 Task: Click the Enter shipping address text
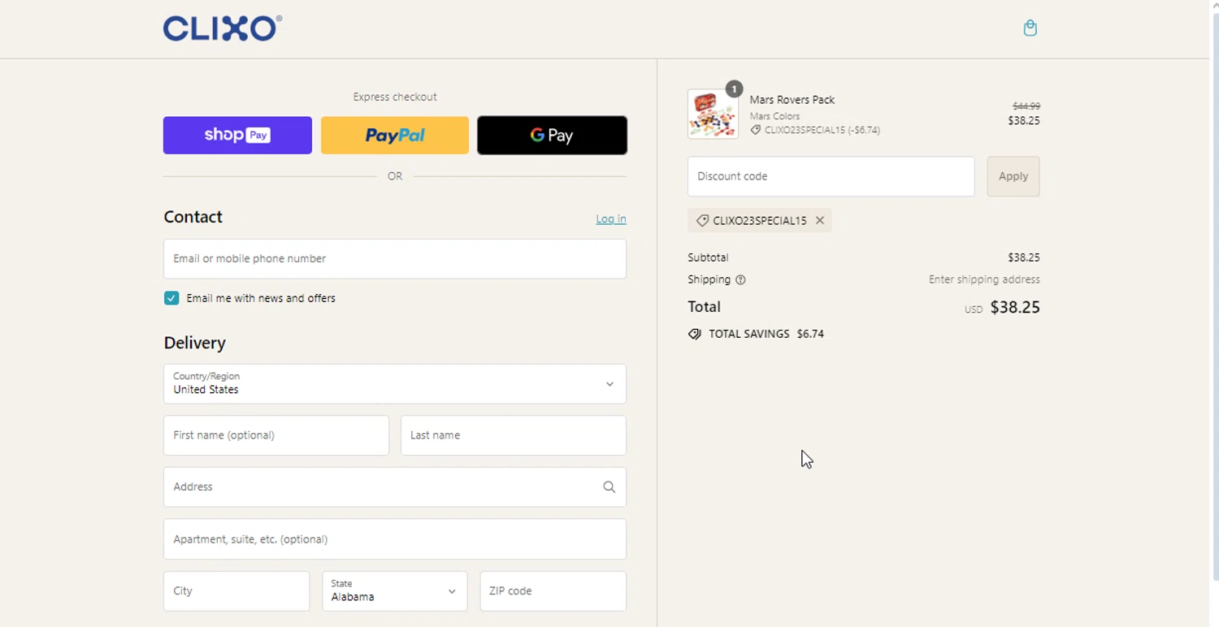point(984,279)
